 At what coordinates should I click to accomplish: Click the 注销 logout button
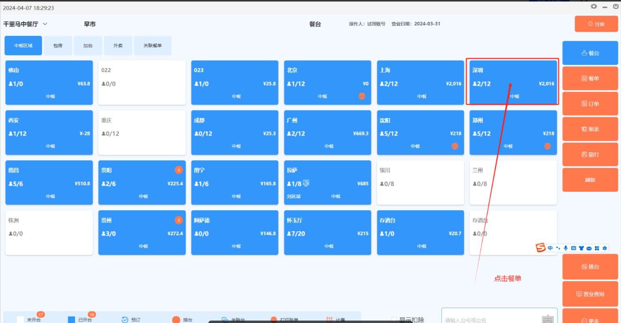[596, 24]
